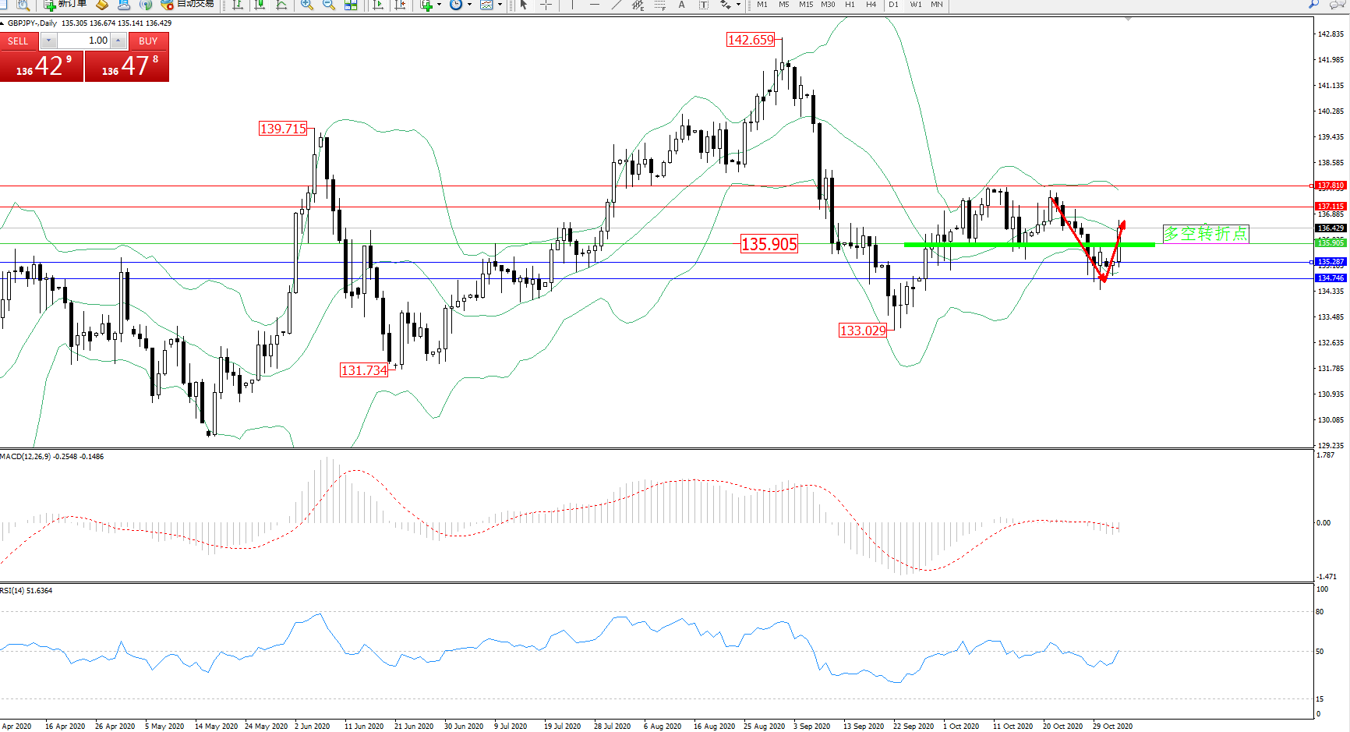
Task: Expand the Periodicity clock dropdown arrow
Action: coord(469,5)
